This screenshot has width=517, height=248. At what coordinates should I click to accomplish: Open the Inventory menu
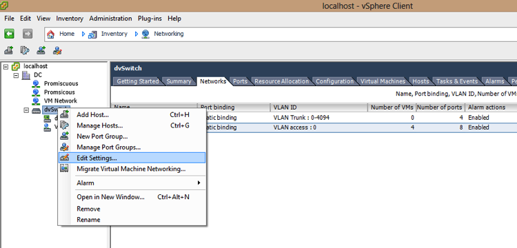[70, 19]
